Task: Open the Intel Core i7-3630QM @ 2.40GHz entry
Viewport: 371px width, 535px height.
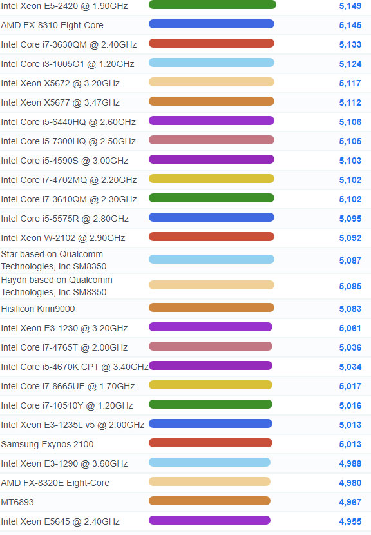Action: coord(69,44)
